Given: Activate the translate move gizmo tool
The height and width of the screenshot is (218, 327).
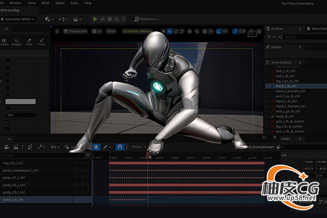Looking at the screenshot, I should tap(169, 31).
